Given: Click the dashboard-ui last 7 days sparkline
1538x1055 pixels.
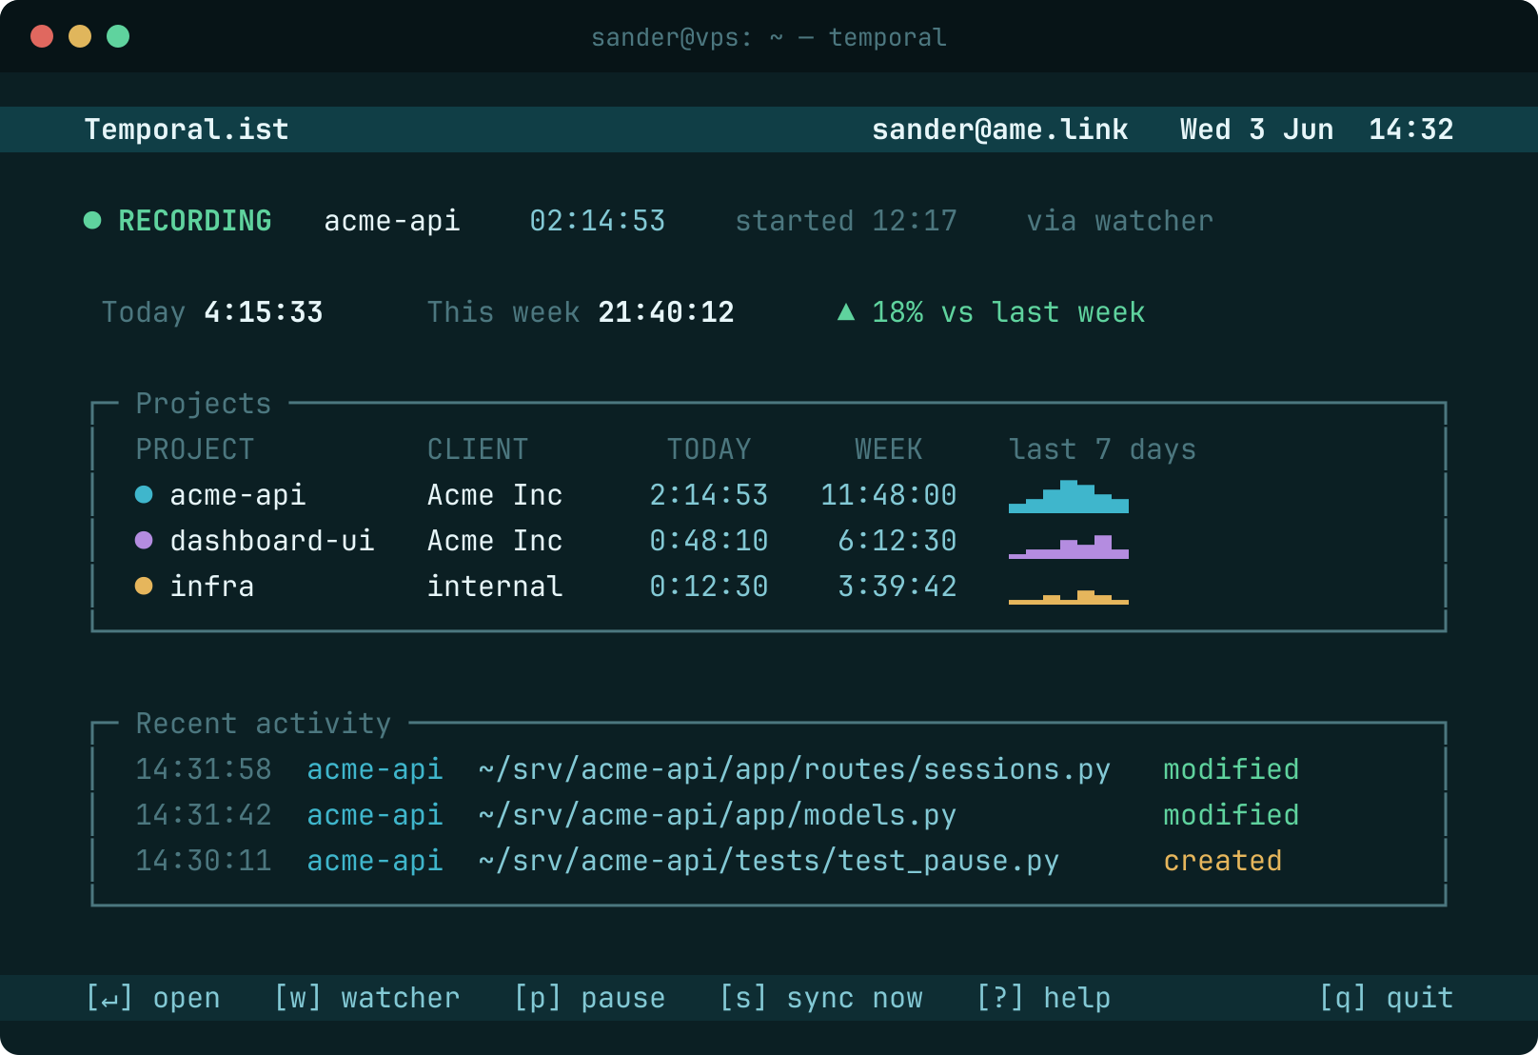Looking at the screenshot, I should (x=1069, y=546).
